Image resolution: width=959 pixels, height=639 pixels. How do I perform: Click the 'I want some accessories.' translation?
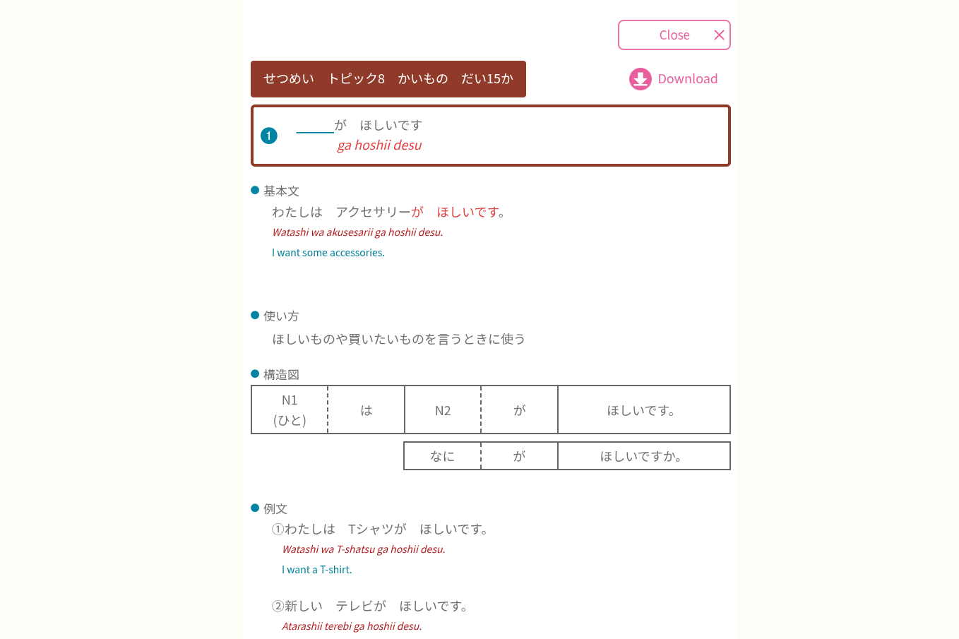328,253
